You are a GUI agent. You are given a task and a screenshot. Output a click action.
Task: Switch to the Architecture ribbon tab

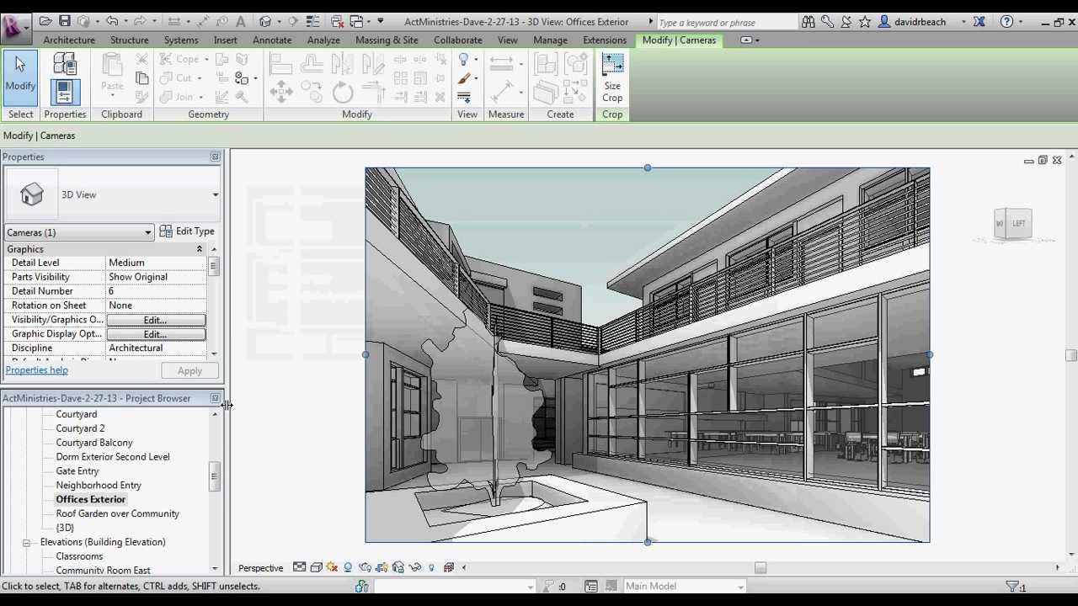pos(69,40)
